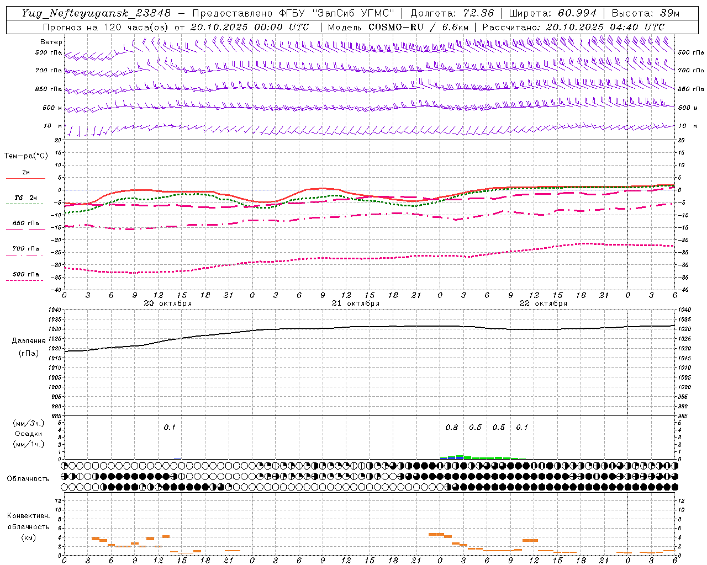Click the station title Yug_Nefteyugansk_23848
The height and width of the screenshot is (565, 707).
(x=97, y=13)
